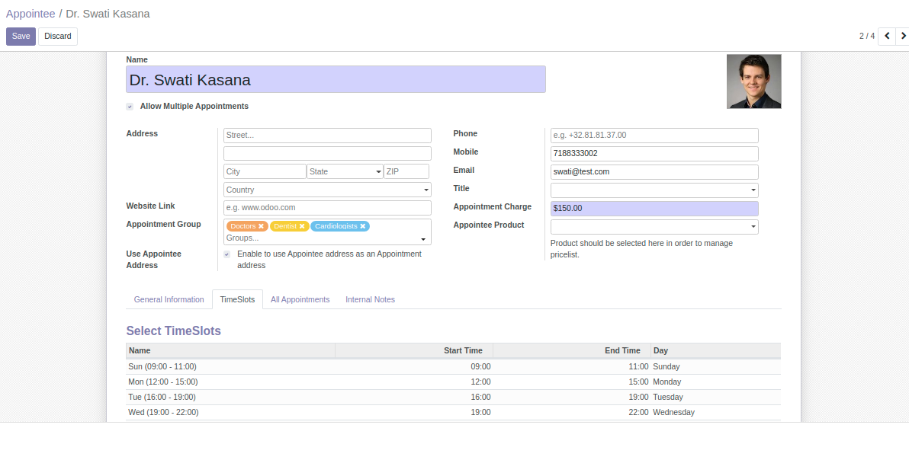Click the Wednesday day cell

[x=715, y=413]
